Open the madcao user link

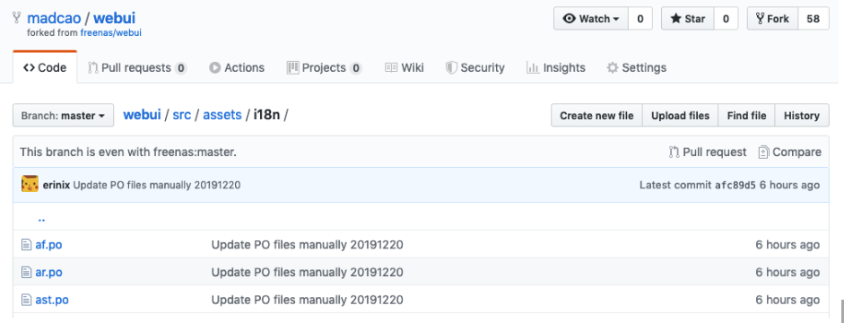click(x=54, y=18)
